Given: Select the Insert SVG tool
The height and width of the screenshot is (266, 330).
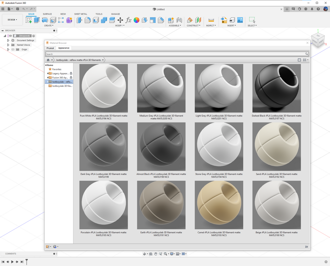Looking at the screenshot, I should tap(224, 20).
